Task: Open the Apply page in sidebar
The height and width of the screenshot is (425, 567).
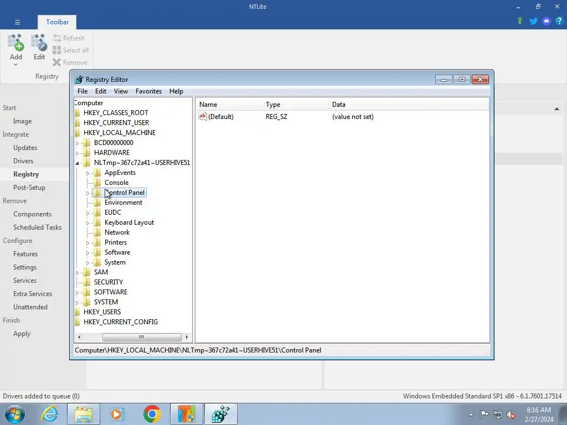Action: 22,334
